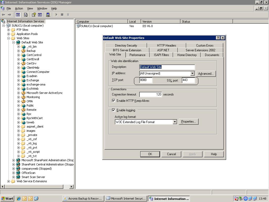Click the Pause item toolbar icon
Image resolution: width=269 pixels, height=202 pixels.
pyautogui.click(x=68, y=15)
